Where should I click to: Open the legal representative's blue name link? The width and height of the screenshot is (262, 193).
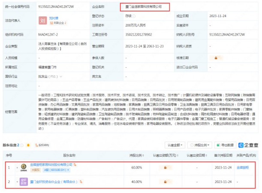(54, 18)
